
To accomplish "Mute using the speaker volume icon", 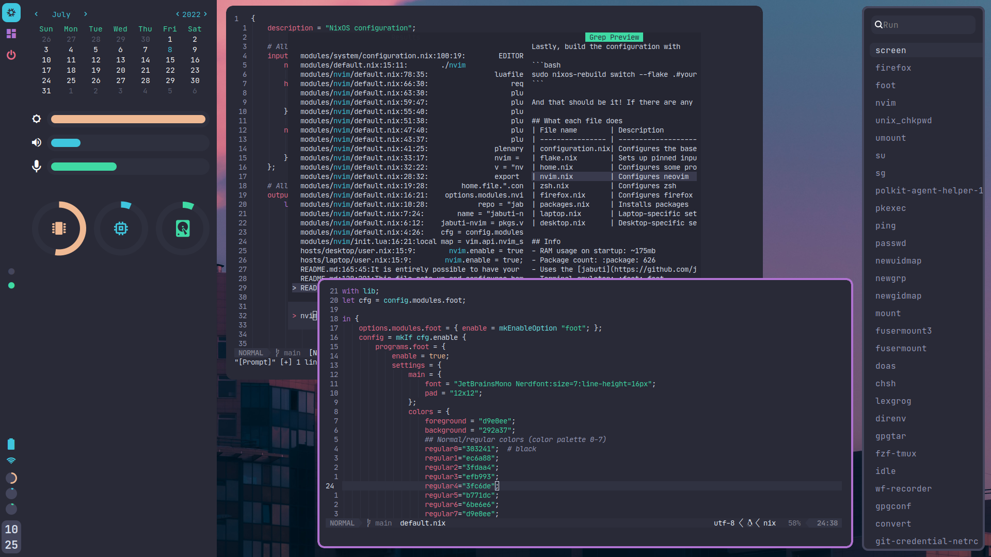I will pyautogui.click(x=36, y=142).
